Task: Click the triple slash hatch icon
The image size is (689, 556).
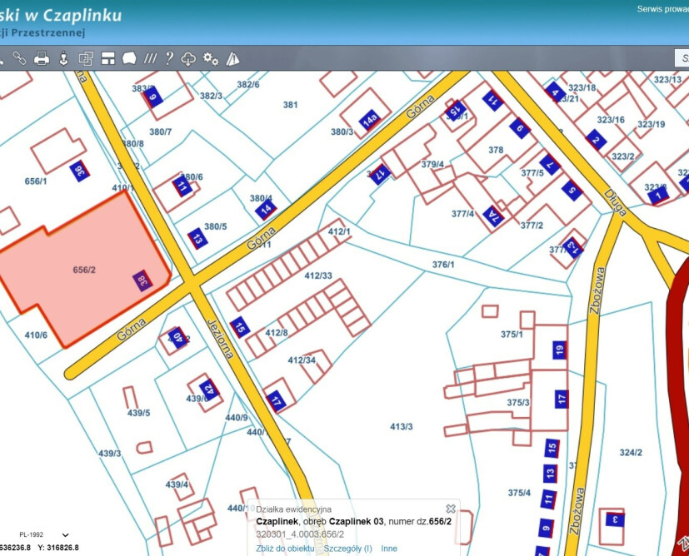Action: coord(150,58)
